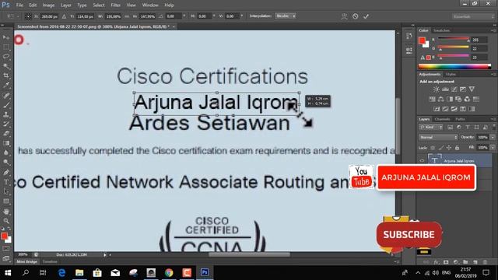
Task: Toggle shape layer filter in Layers panel
Action: tap(476, 128)
